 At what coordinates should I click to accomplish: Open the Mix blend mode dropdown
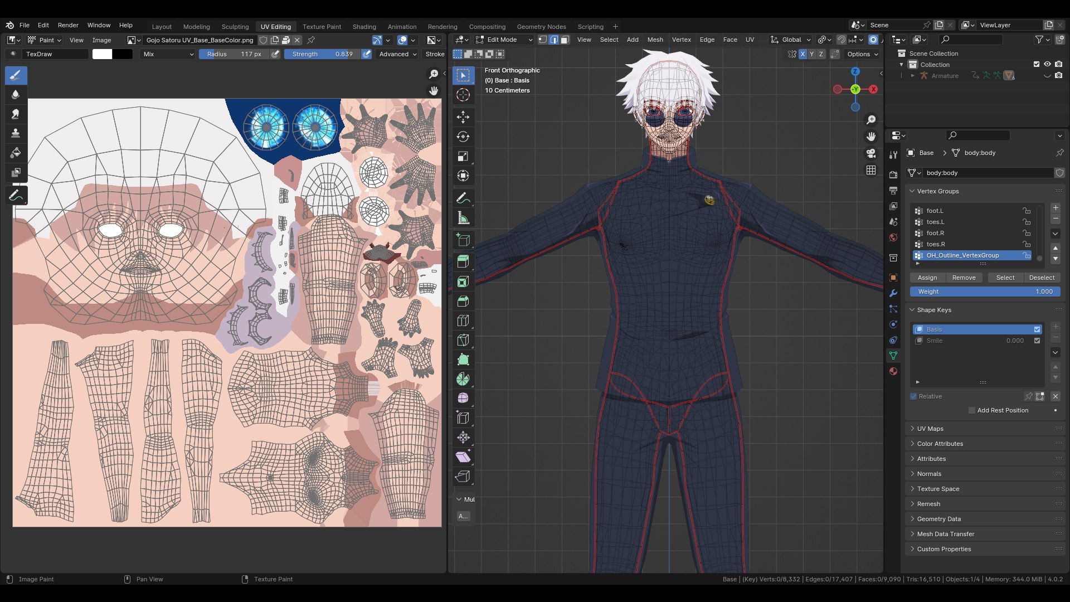point(168,54)
